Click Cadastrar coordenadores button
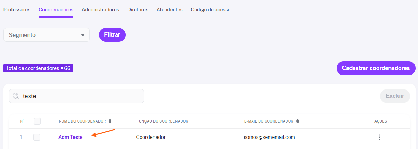The width and height of the screenshot is (418, 149). point(376,68)
